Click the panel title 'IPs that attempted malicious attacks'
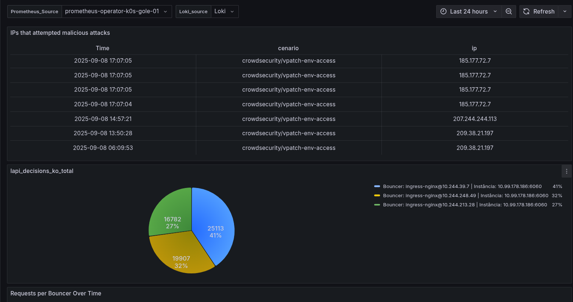The image size is (573, 302). 60,33
